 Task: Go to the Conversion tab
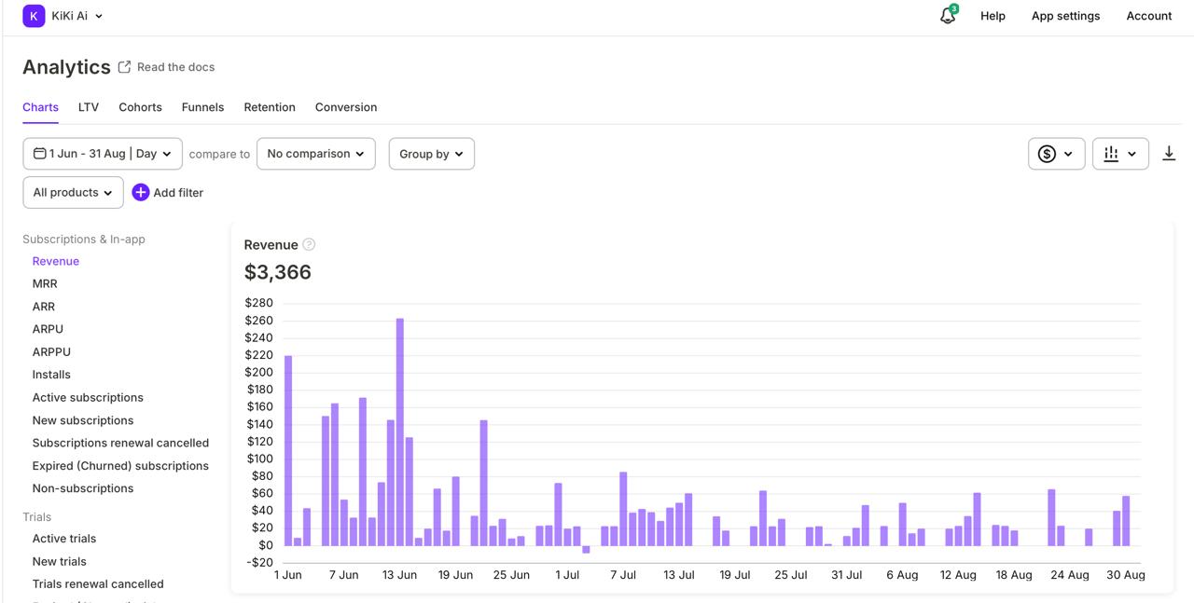click(x=346, y=107)
